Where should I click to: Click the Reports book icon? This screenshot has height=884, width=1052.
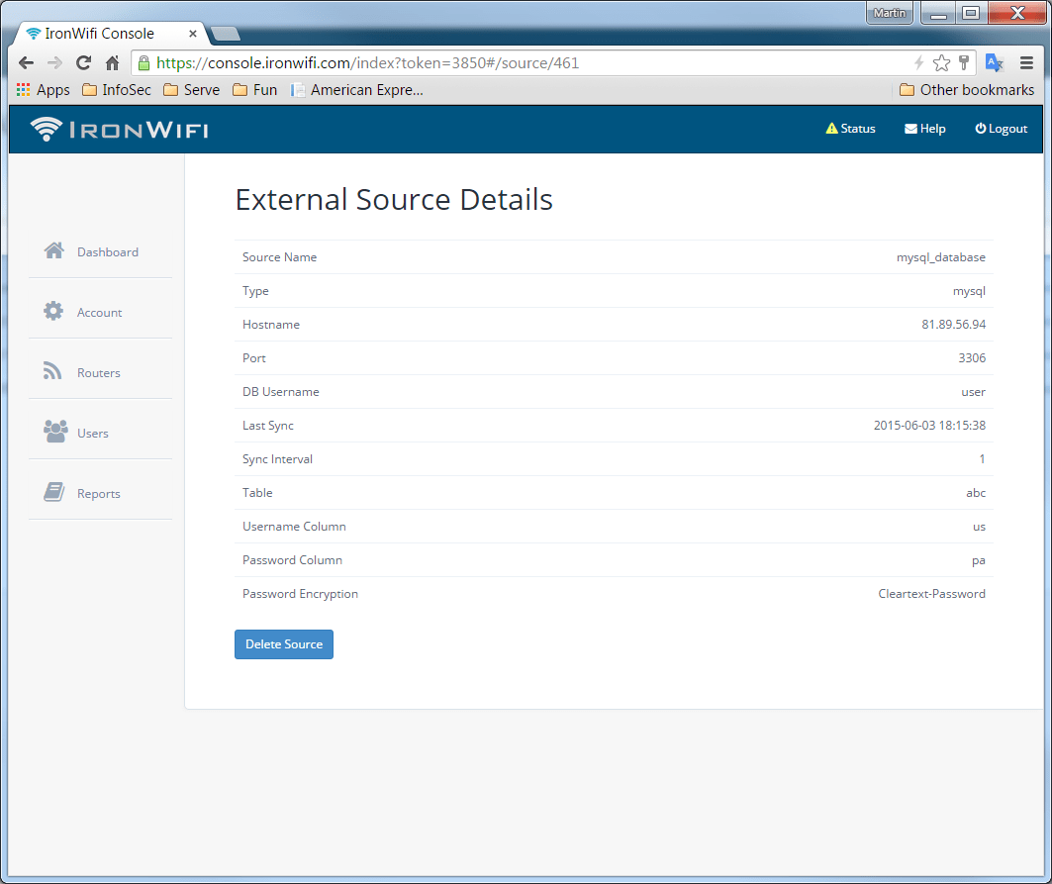(x=54, y=492)
